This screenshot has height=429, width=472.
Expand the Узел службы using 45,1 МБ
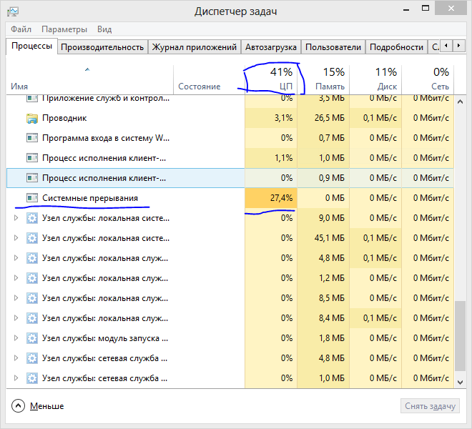pyautogui.click(x=16, y=238)
